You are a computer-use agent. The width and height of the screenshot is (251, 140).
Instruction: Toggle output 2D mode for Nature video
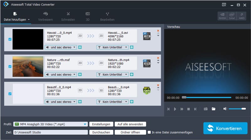[101, 63]
